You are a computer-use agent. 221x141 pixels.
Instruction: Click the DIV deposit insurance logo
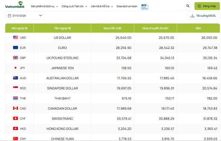[145, 6]
